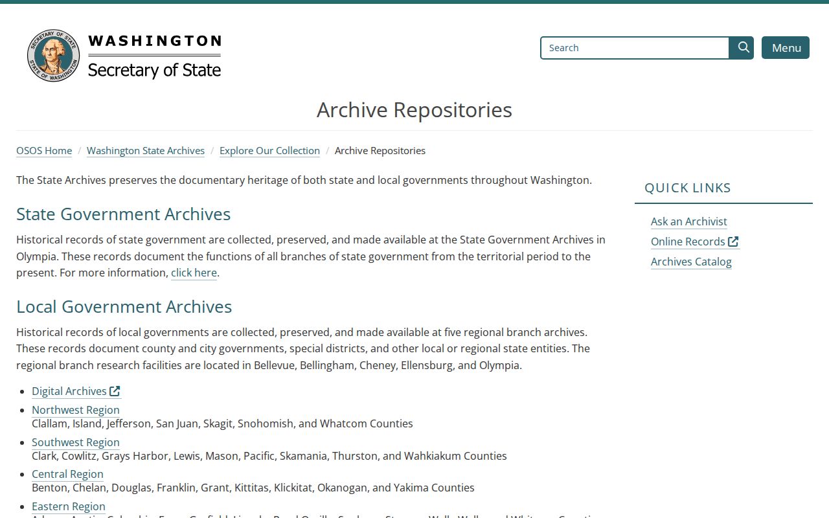Click the Northwest counties list starting 'Clallam, Island'

222,423
